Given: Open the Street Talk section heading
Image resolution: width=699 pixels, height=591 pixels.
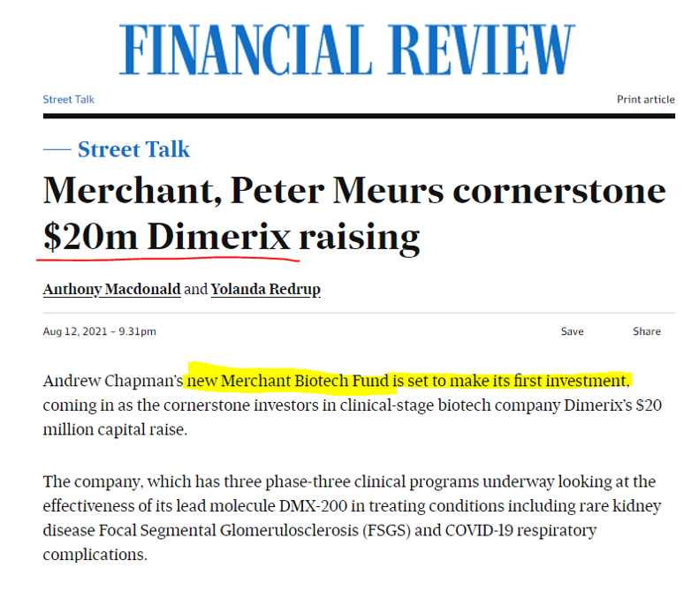Looking at the screenshot, I should click(x=133, y=149).
